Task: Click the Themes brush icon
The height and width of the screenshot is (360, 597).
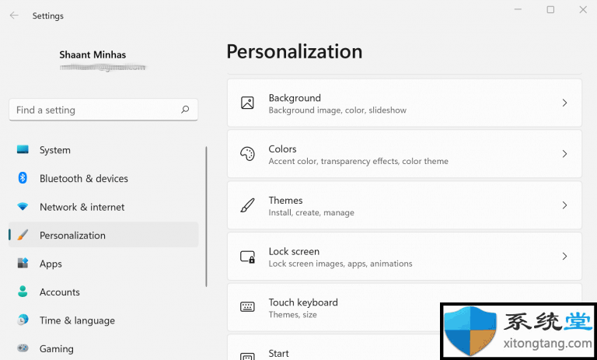Action: point(247,205)
